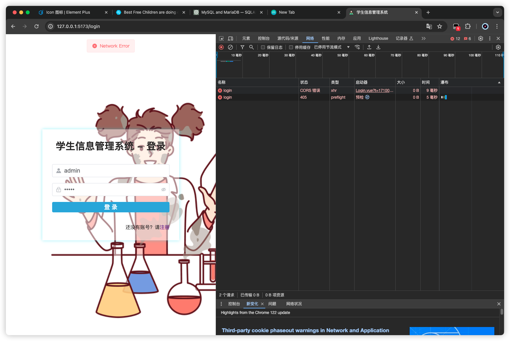Screen dimensions: 510x341
Task: Click the admin username input field
Action: pyautogui.click(x=111, y=171)
